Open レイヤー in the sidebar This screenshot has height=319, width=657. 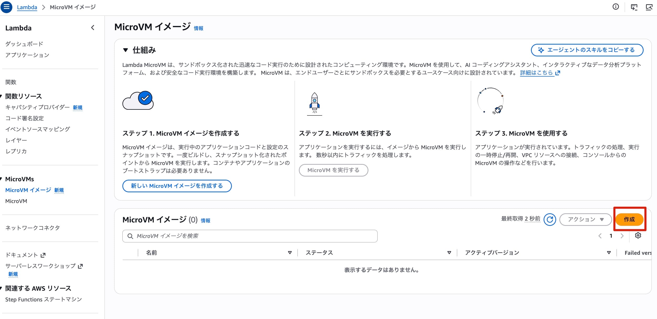pyautogui.click(x=16, y=140)
